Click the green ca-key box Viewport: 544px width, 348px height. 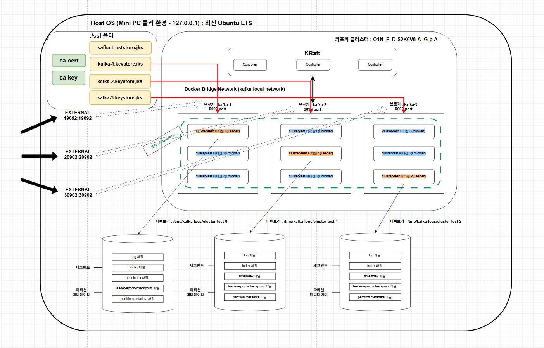click(x=69, y=78)
